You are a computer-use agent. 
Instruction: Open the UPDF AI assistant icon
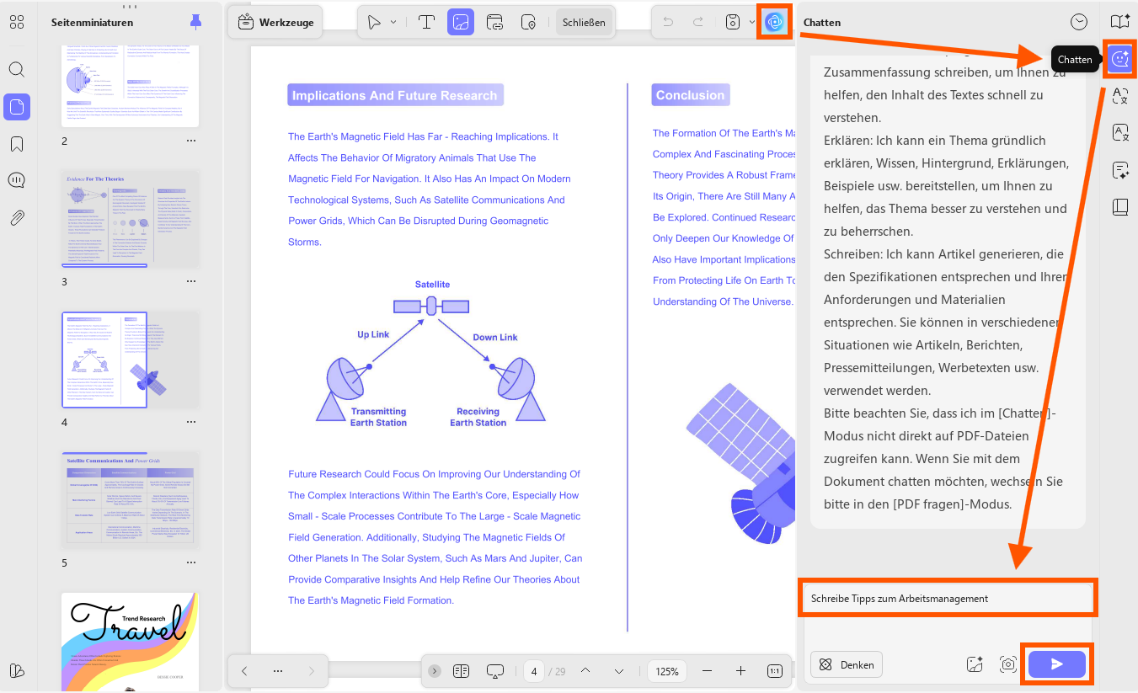tap(775, 22)
